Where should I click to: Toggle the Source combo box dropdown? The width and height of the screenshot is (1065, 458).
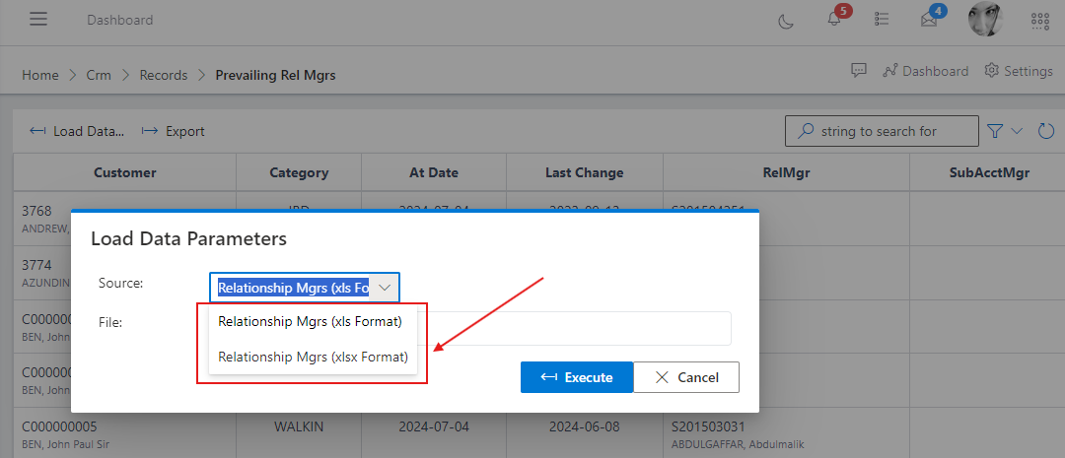pos(385,288)
